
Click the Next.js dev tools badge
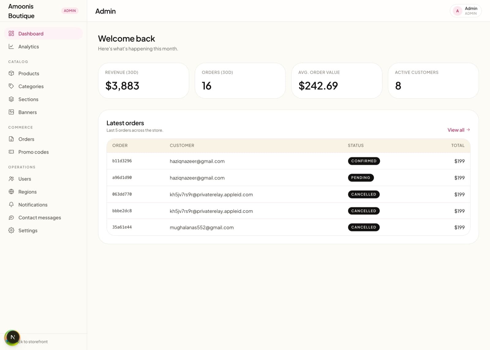tap(13, 337)
